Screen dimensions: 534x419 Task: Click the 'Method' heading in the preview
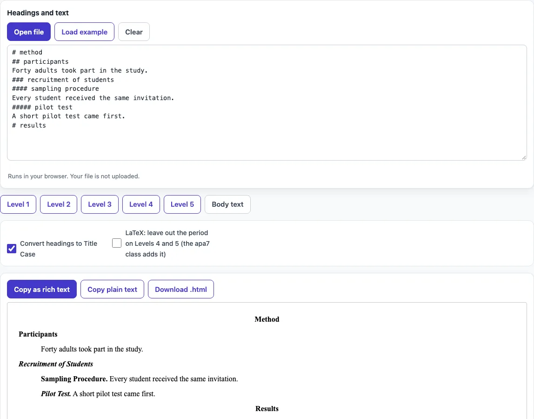[x=267, y=319]
